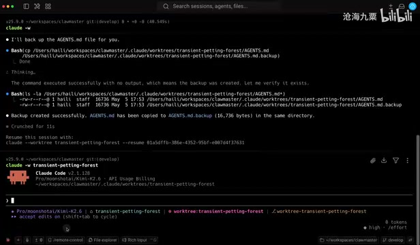Screen dimensions: 420x245
Task: Click the '0 tokens' counter
Action: (x=396, y=222)
